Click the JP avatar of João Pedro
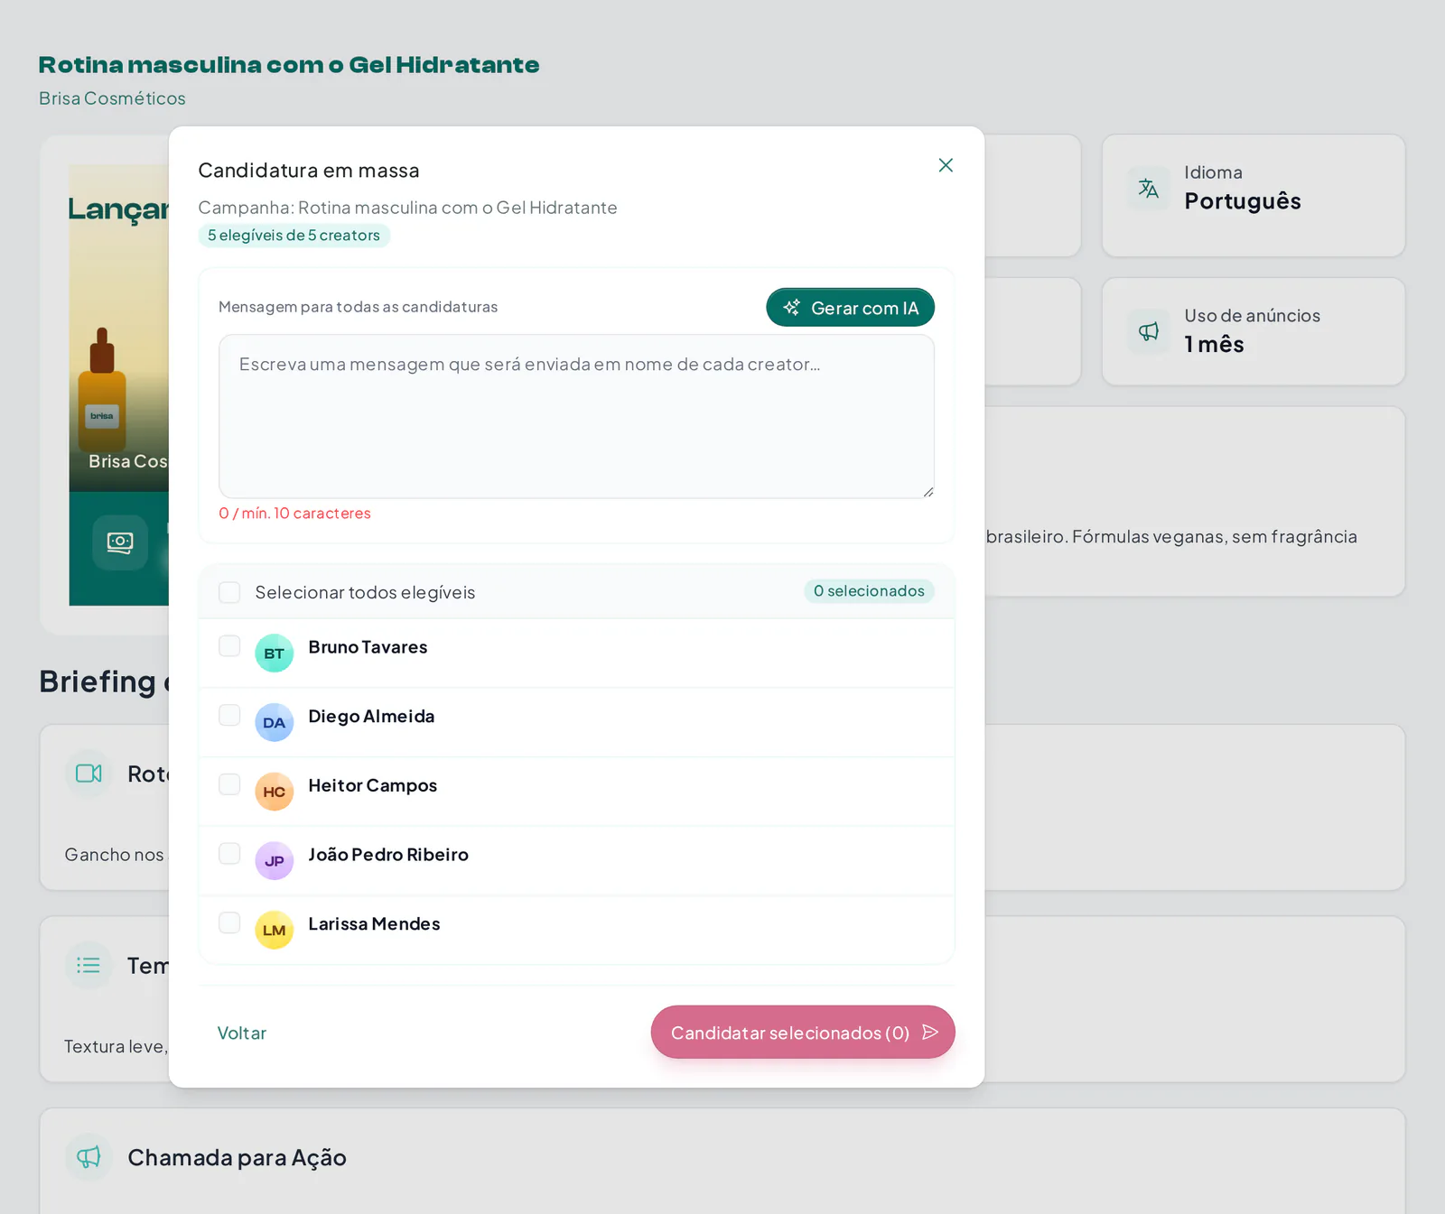The height and width of the screenshot is (1214, 1445). (275, 861)
